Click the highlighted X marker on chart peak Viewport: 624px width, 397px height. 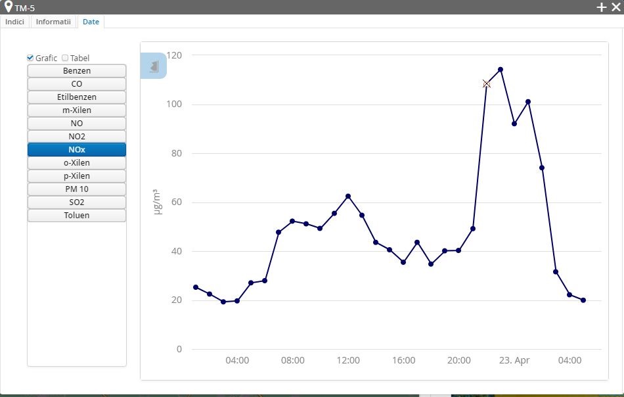click(487, 84)
